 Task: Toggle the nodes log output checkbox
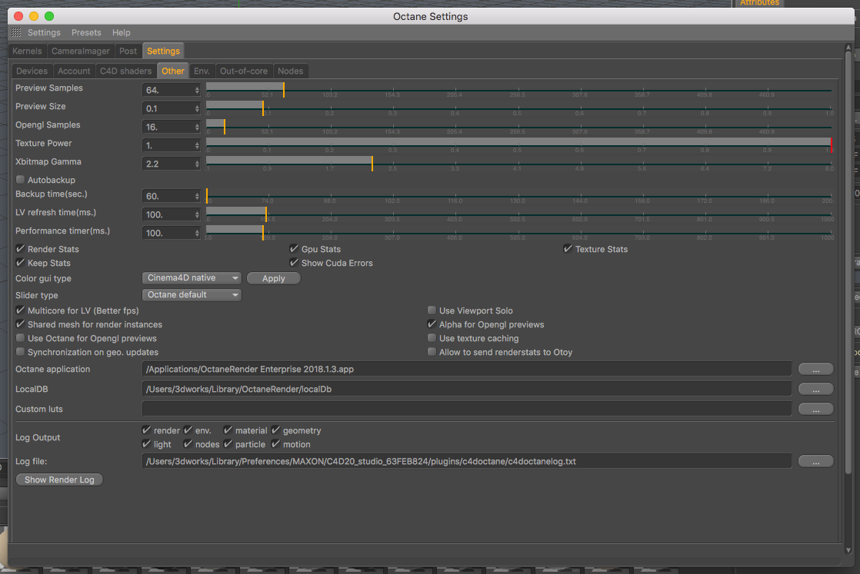[x=188, y=443]
